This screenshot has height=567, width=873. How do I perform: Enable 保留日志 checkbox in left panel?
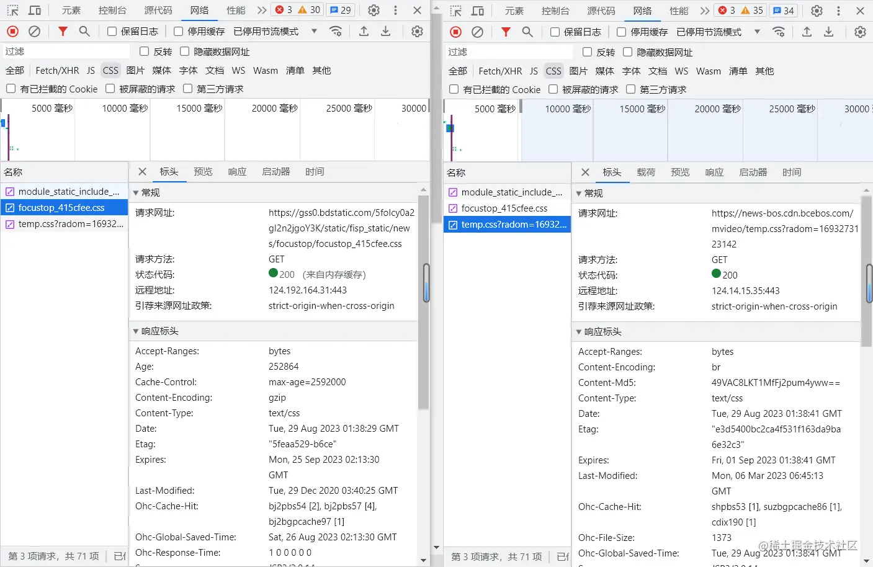[x=112, y=31]
